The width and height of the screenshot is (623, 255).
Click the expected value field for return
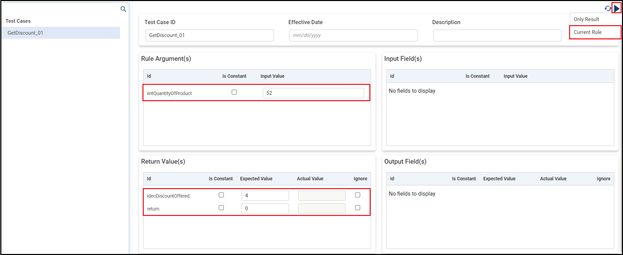tap(265, 208)
